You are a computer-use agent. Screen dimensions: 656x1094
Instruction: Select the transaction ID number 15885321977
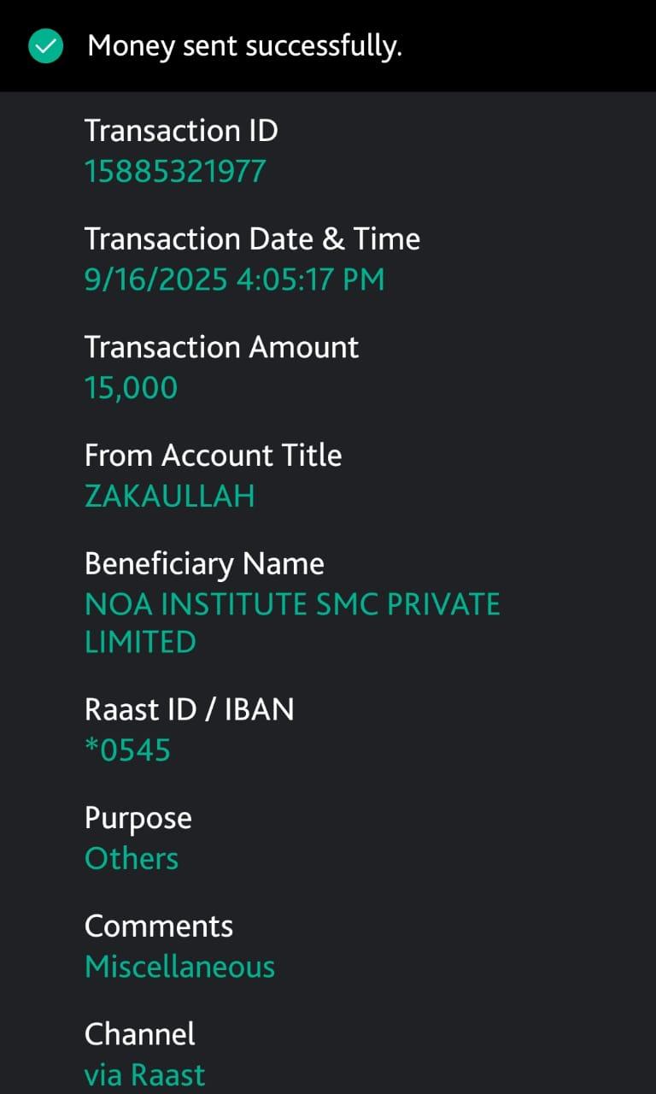pyautogui.click(x=175, y=172)
